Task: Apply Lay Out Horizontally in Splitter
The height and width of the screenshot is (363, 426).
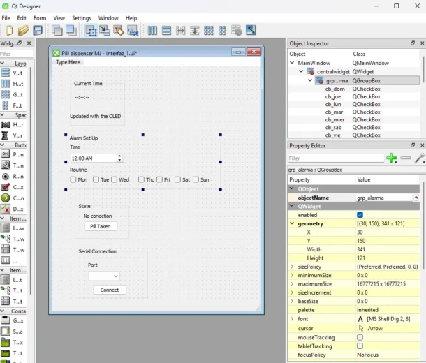Action: pyautogui.click(x=180, y=30)
